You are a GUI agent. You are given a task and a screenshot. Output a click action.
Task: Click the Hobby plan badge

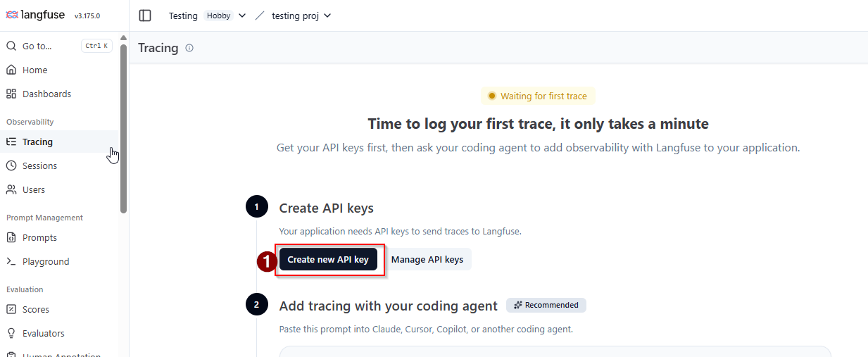tap(218, 15)
